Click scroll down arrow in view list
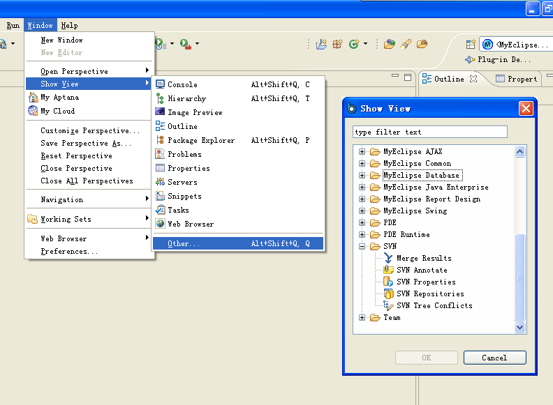Screen dimensions: 553x405 (520, 327)
